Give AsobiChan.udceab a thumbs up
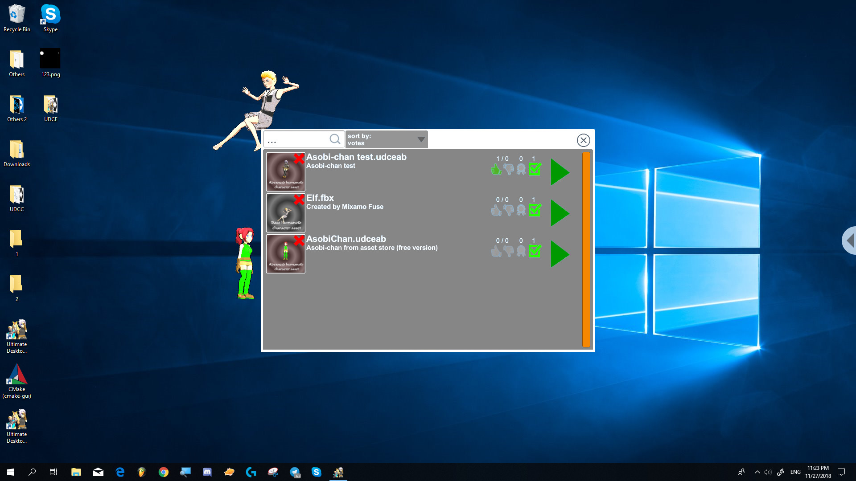The height and width of the screenshot is (481, 856). pyautogui.click(x=496, y=252)
